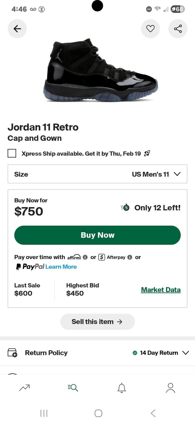Open the Afterpay info icon
195x424 pixels.
130,257
